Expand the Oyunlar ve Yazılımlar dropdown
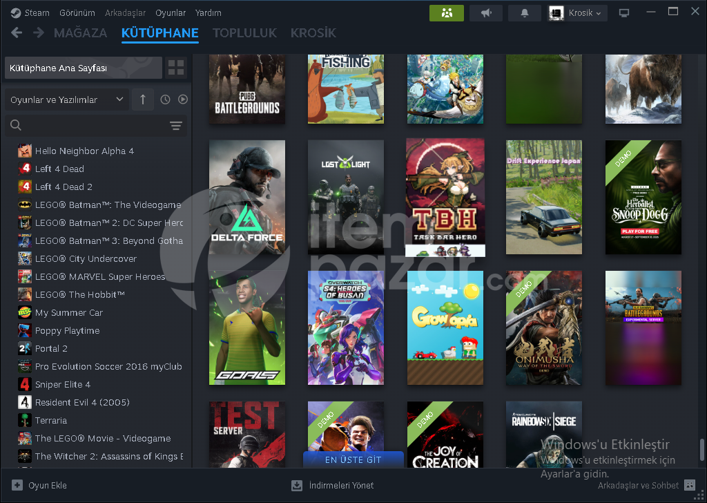This screenshot has width=707, height=503. 67,99
